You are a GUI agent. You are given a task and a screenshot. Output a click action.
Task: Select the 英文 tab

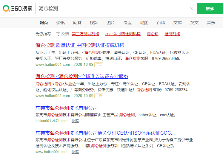(x=194, y=23)
